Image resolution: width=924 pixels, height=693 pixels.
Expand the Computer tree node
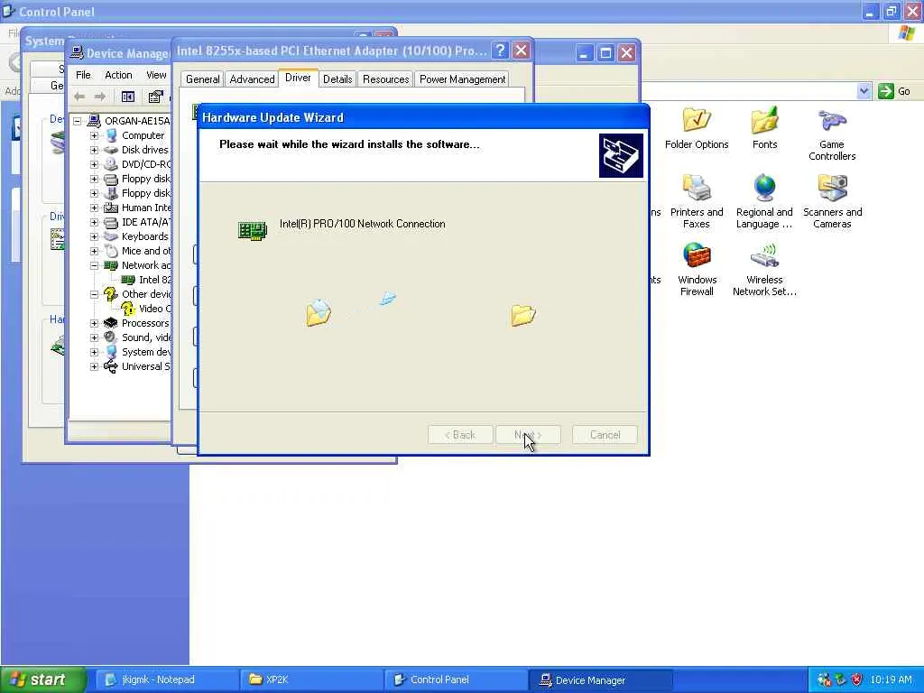tap(94, 135)
